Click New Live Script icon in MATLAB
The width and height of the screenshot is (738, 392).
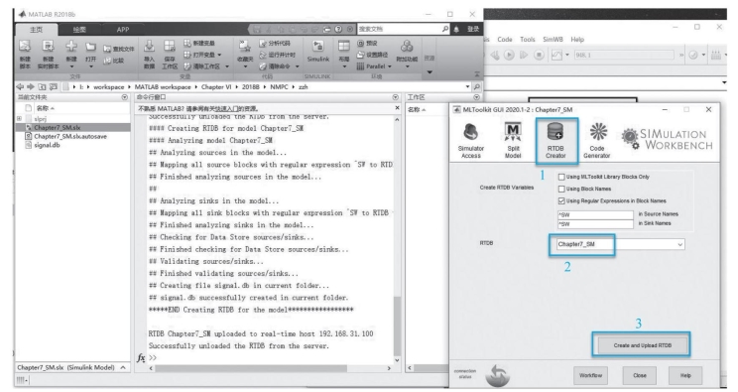pos(48,47)
